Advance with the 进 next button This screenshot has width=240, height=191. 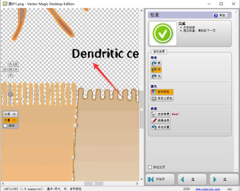tap(224, 179)
